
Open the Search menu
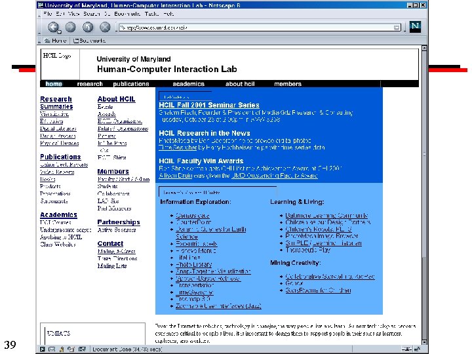pyautogui.click(x=92, y=14)
